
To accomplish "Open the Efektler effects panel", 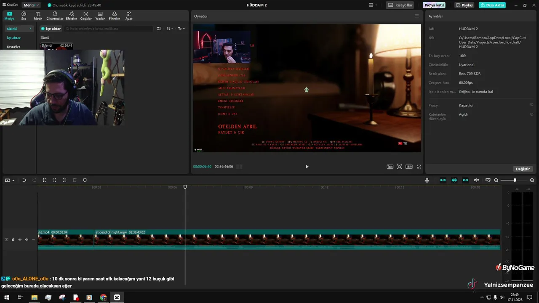I will [72, 16].
